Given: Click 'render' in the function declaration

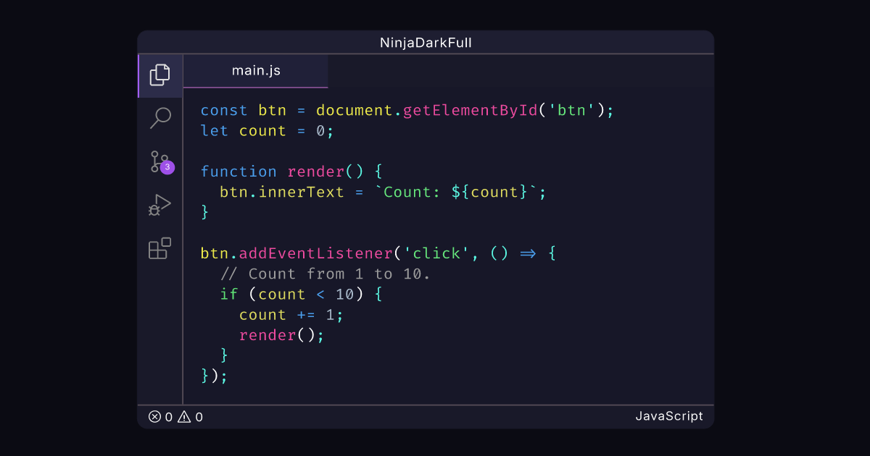Looking at the screenshot, I should coord(316,172).
